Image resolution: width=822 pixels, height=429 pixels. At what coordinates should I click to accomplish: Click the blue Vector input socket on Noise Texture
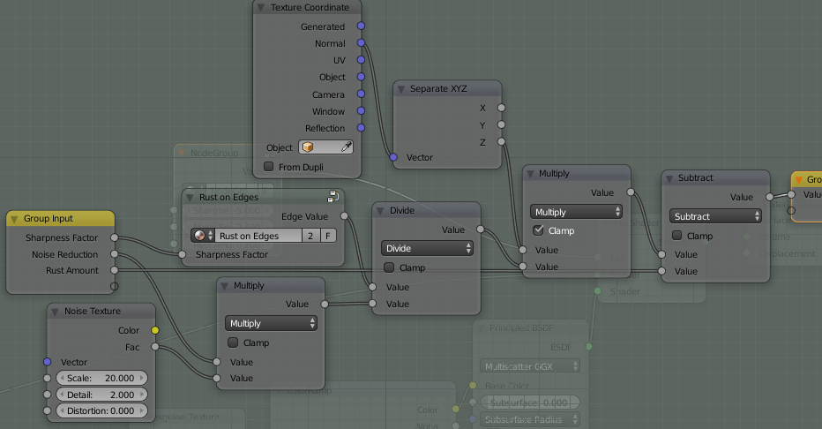coord(47,362)
